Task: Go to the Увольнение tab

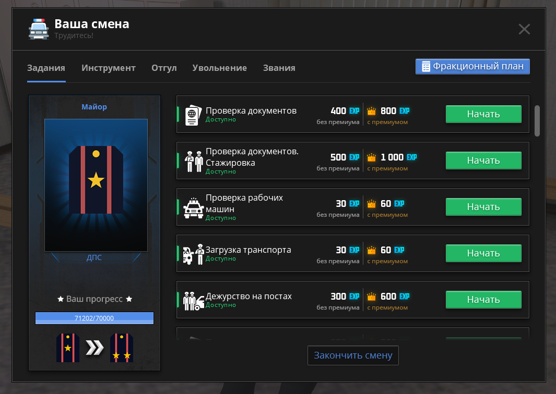Action: tap(219, 68)
